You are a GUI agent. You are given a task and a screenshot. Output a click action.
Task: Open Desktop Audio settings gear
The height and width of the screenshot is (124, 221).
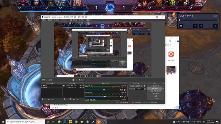coord(125,90)
